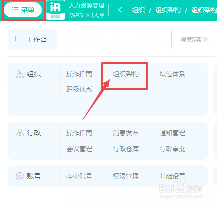Focus the 搜索菜单 search field
217x205 pixels.
194,40
